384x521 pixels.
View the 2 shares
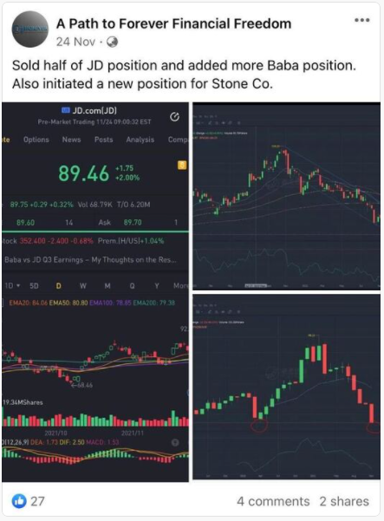[x=344, y=501]
